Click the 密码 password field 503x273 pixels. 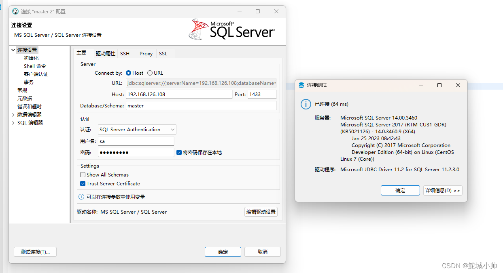[x=136, y=152]
